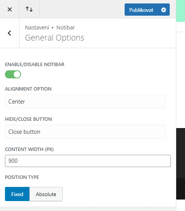Screen dimensions: 185x211
Task: Click the Alignment Option label
Action: (x=28, y=89)
